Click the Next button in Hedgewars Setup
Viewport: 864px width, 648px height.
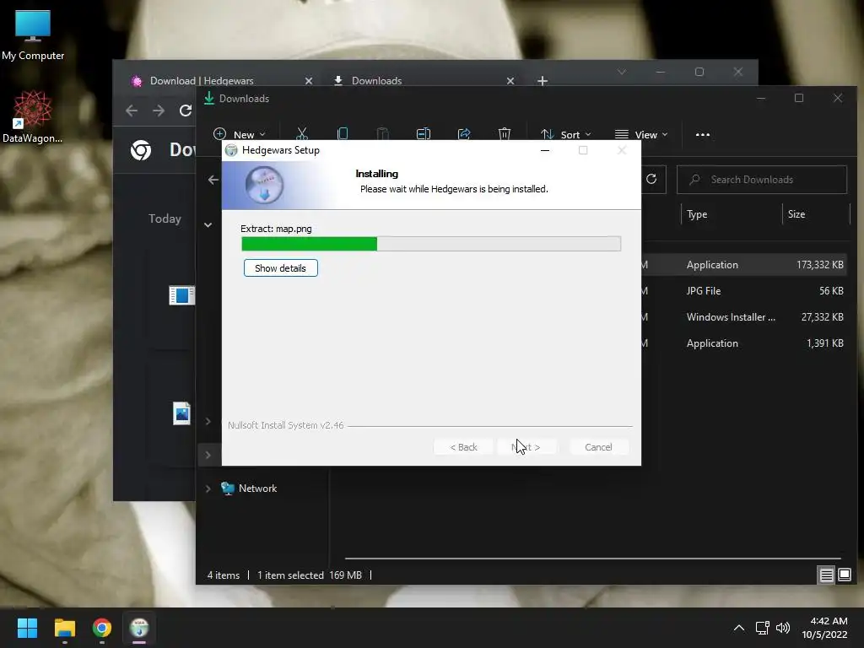pos(526,447)
